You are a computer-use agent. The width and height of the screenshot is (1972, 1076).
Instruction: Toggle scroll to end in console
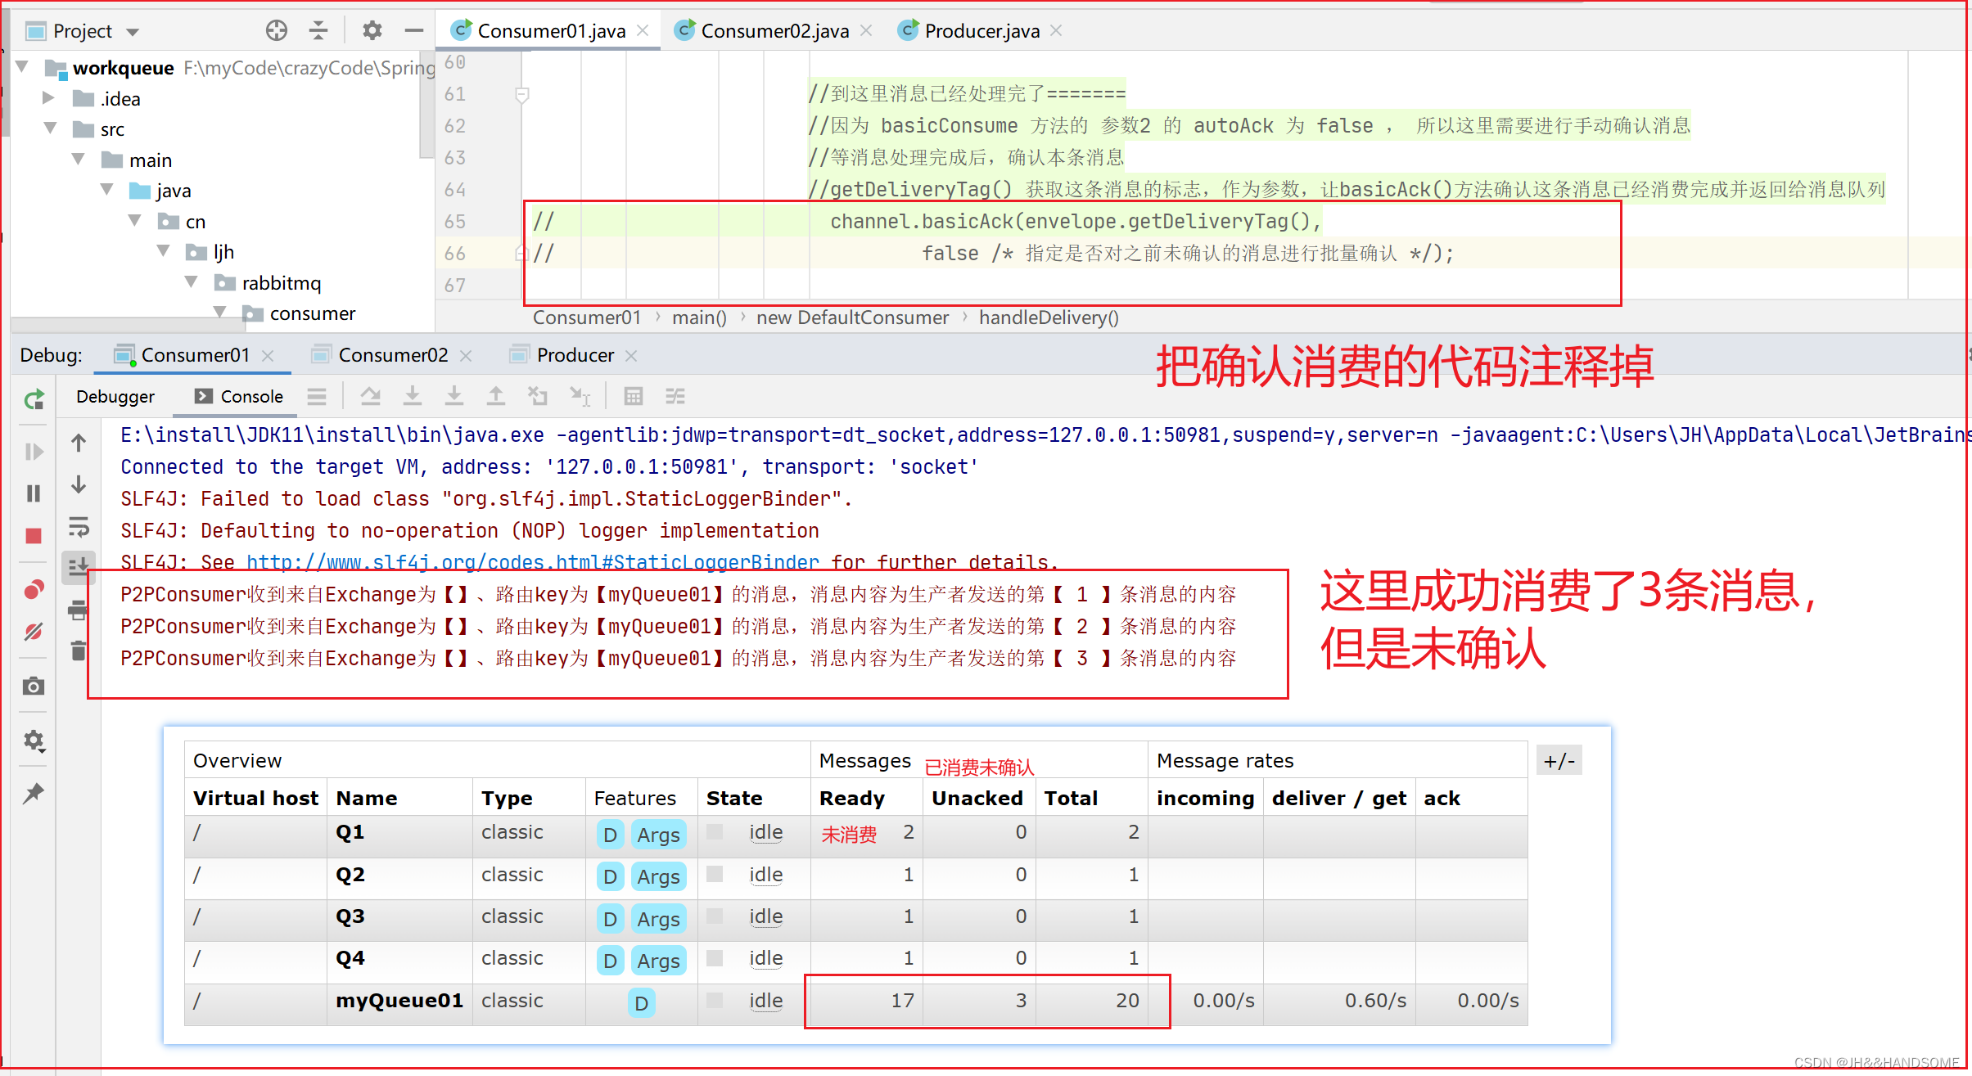(79, 566)
